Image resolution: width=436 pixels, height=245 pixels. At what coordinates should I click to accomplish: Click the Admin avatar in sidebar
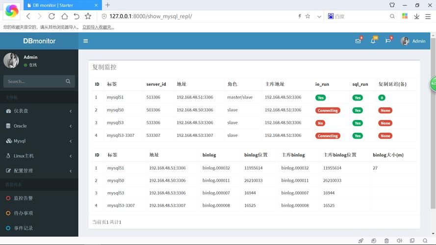11,60
